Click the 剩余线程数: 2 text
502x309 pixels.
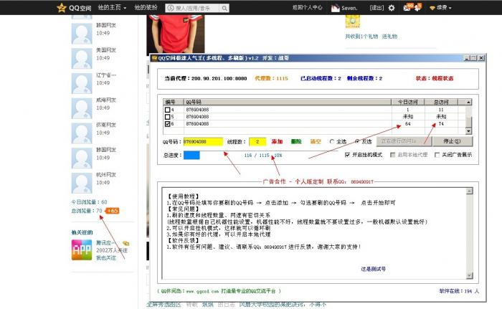(364, 78)
